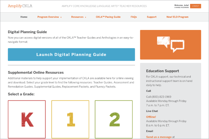Click the Change Password link

point(182,7)
